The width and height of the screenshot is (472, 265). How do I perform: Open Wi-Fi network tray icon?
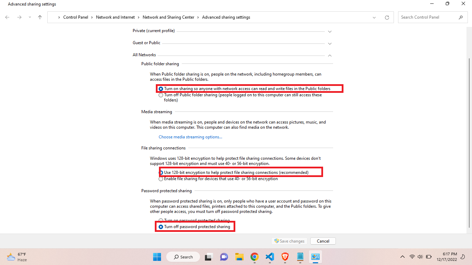pyautogui.click(x=412, y=257)
